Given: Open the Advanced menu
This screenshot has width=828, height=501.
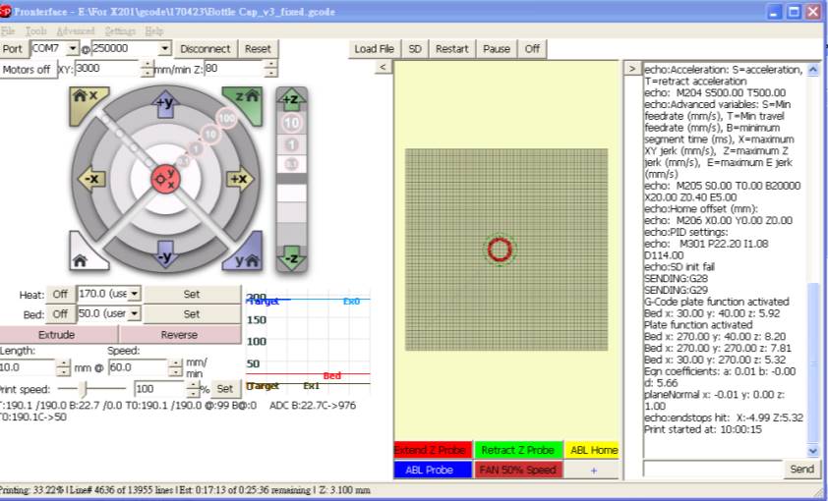Looking at the screenshot, I should [x=75, y=31].
